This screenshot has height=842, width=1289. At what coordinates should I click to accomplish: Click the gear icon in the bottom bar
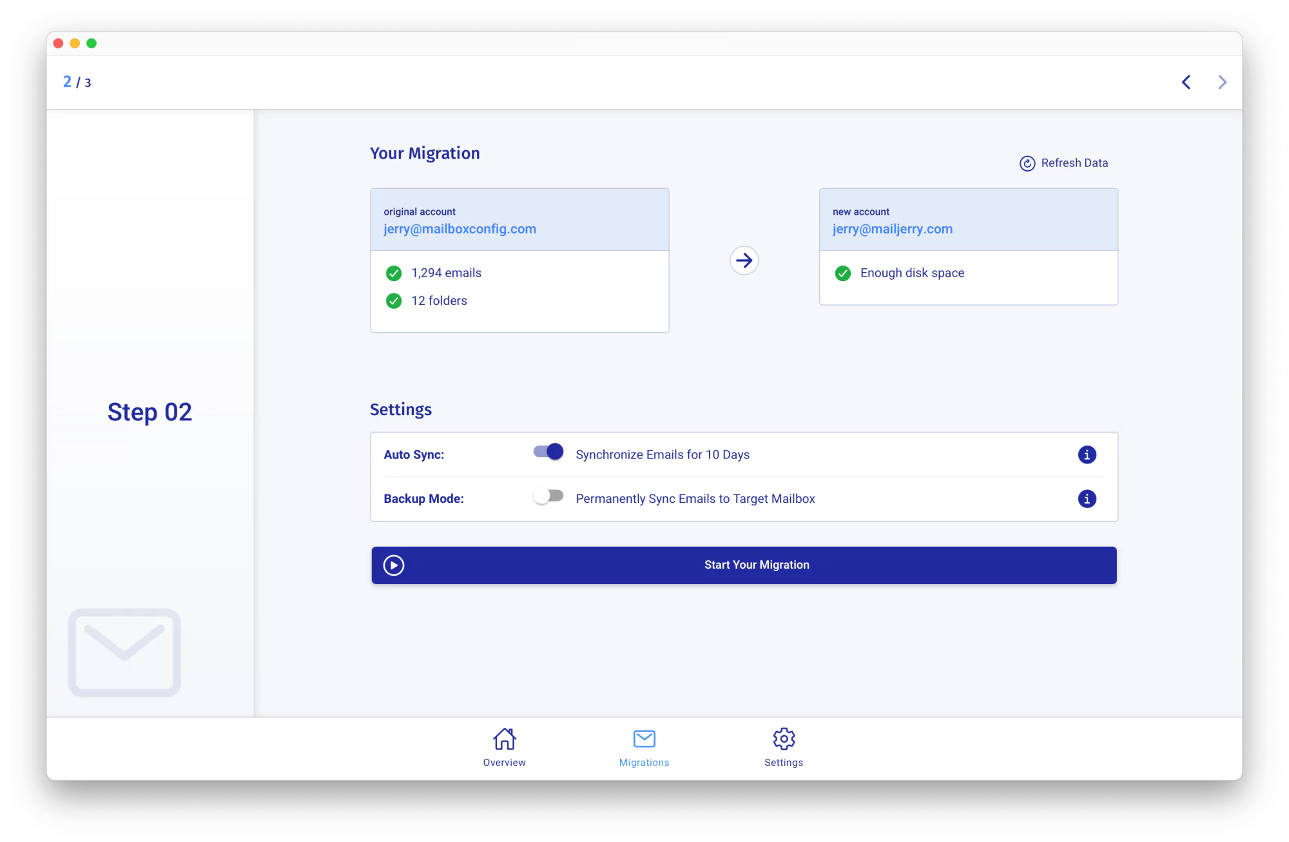784,739
